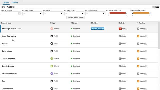Screen dimensions: 160x90
Task: Click Manage Agent Groups button
Action: pos(75,18)
